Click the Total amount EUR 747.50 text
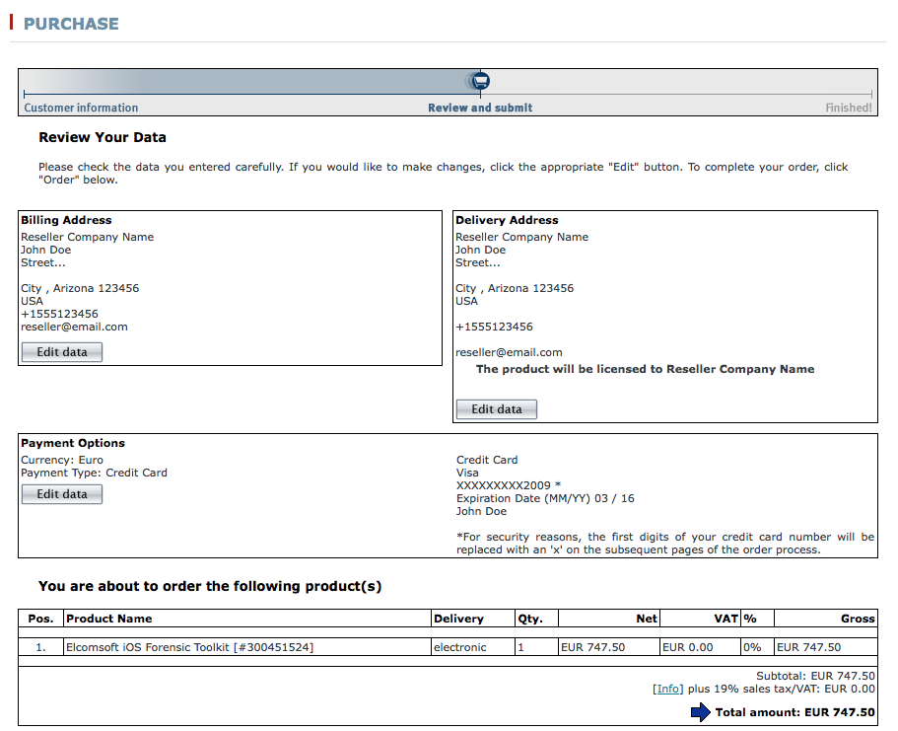The width and height of the screenshot is (898, 731). pos(794,712)
